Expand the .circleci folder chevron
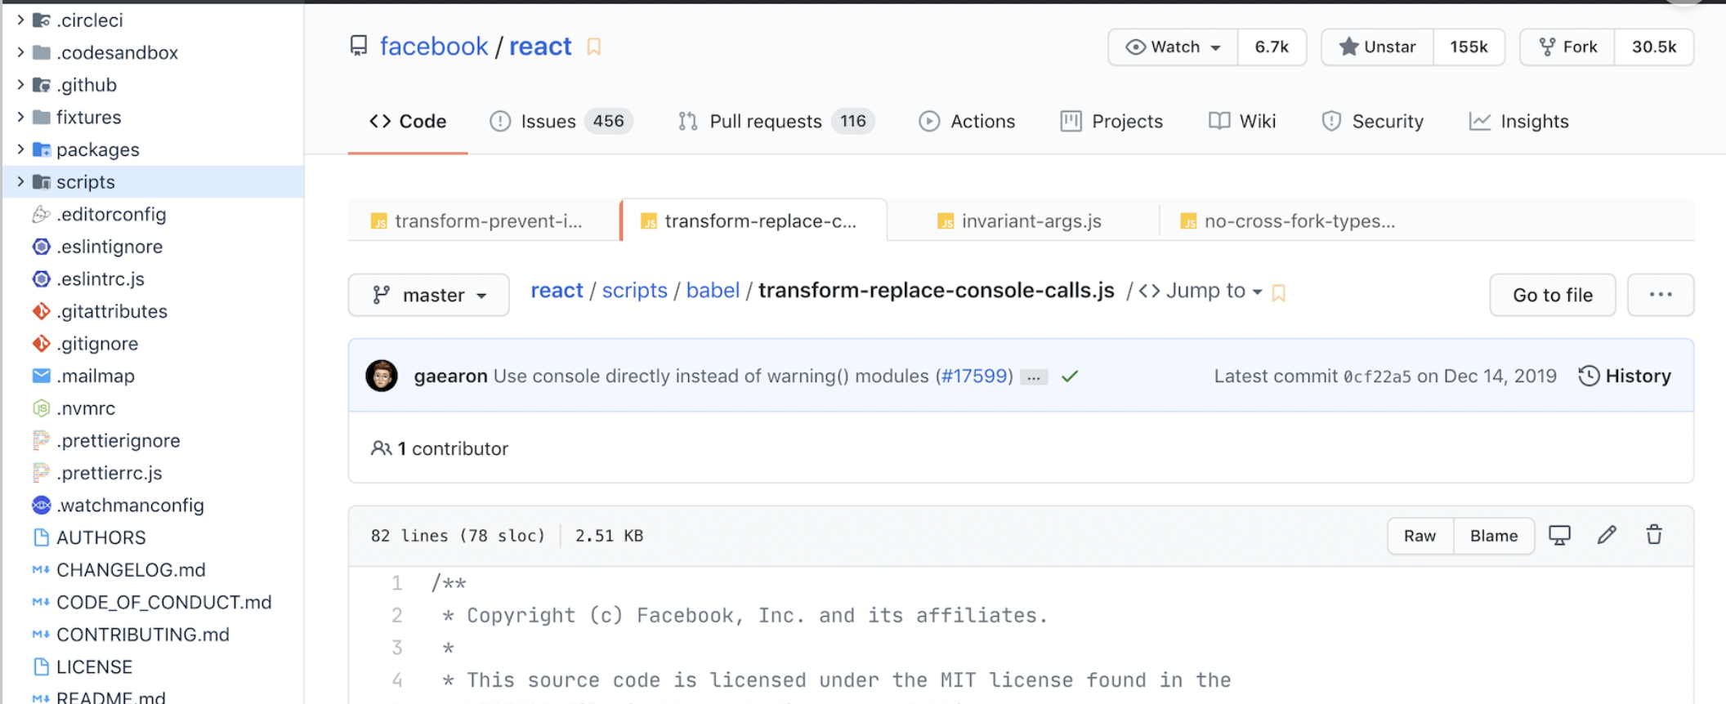This screenshot has width=1726, height=704. tap(20, 20)
